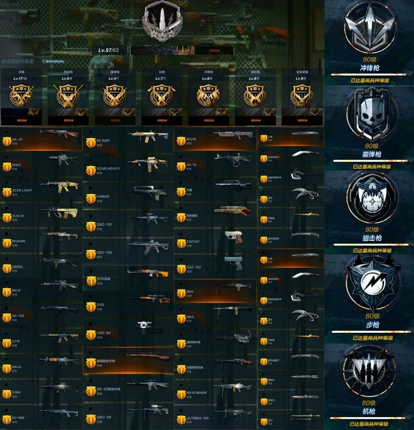The width and height of the screenshot is (414, 430).
Task: Select the ULTIMAX-100 weapon entry
Action: (215, 418)
